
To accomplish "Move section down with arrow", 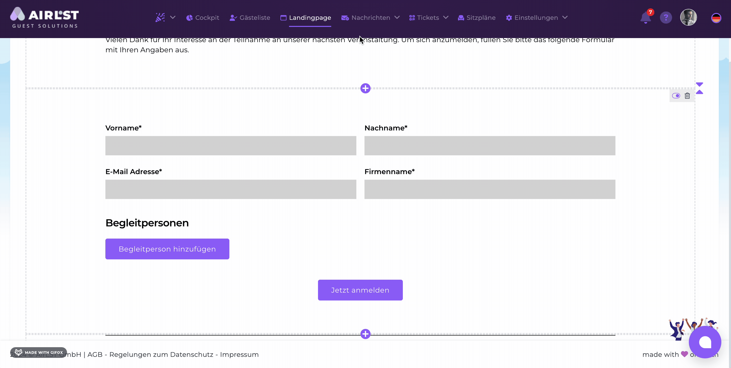I will [699, 85].
